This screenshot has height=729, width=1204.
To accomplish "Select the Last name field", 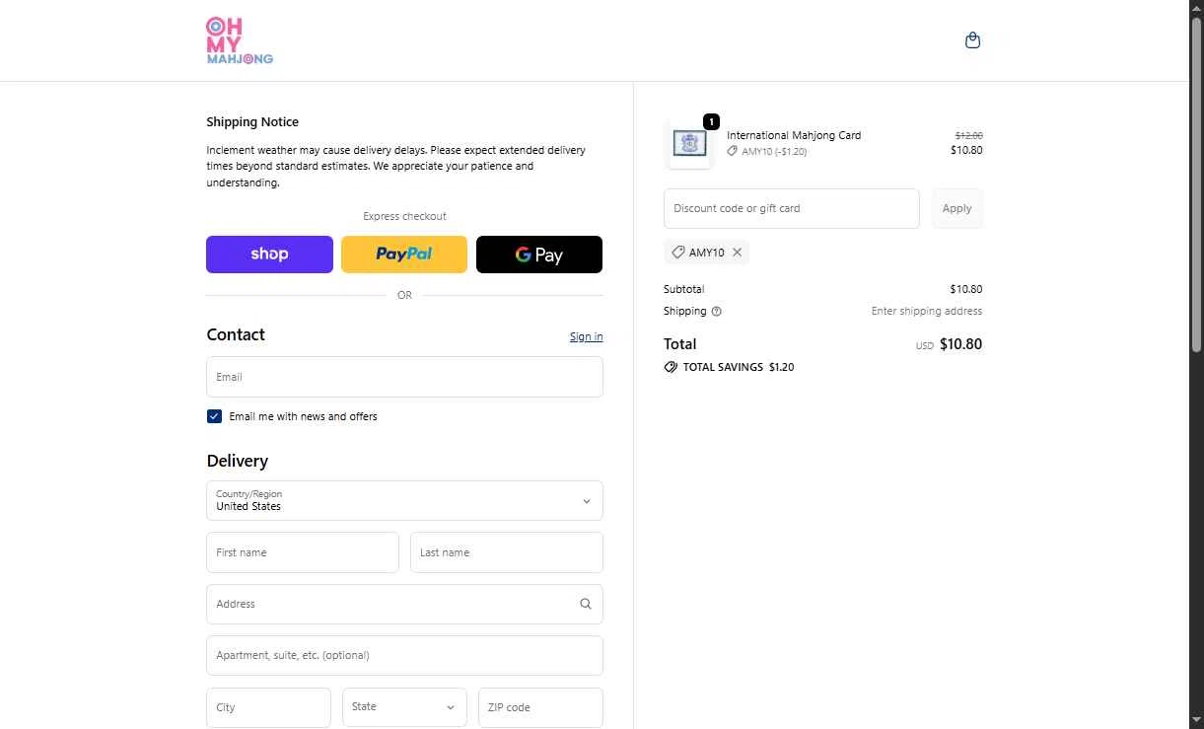I will point(506,552).
